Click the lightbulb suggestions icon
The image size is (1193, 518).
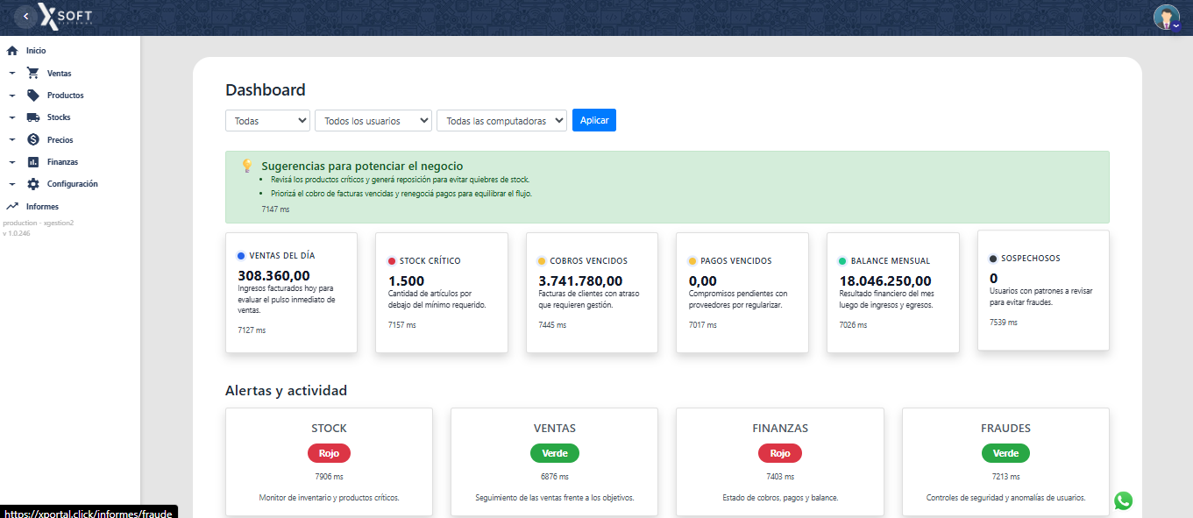coord(247,166)
